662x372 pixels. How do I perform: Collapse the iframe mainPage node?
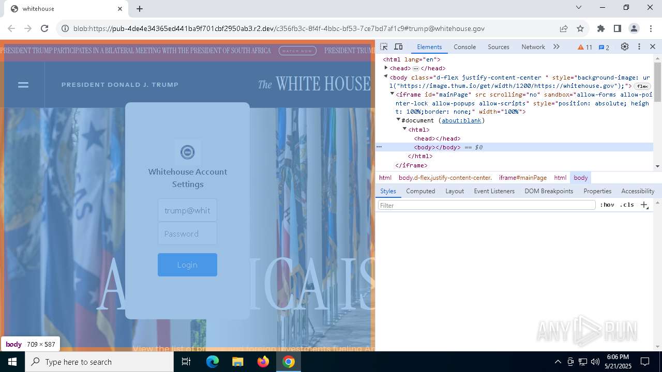(392, 94)
